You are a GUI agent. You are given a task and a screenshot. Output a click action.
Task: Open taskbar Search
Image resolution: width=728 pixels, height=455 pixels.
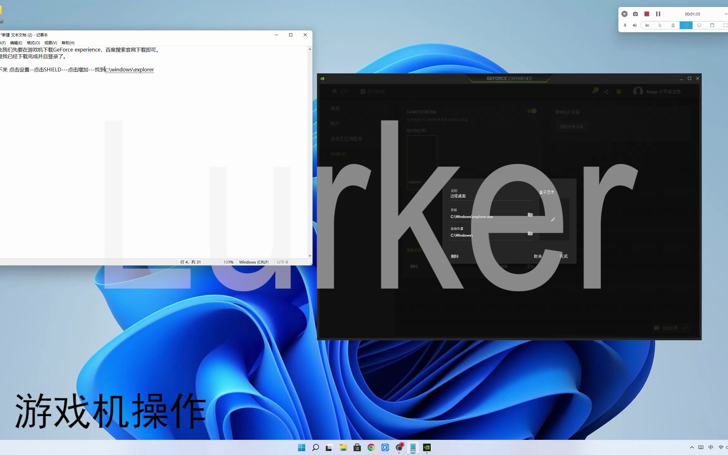point(315,447)
